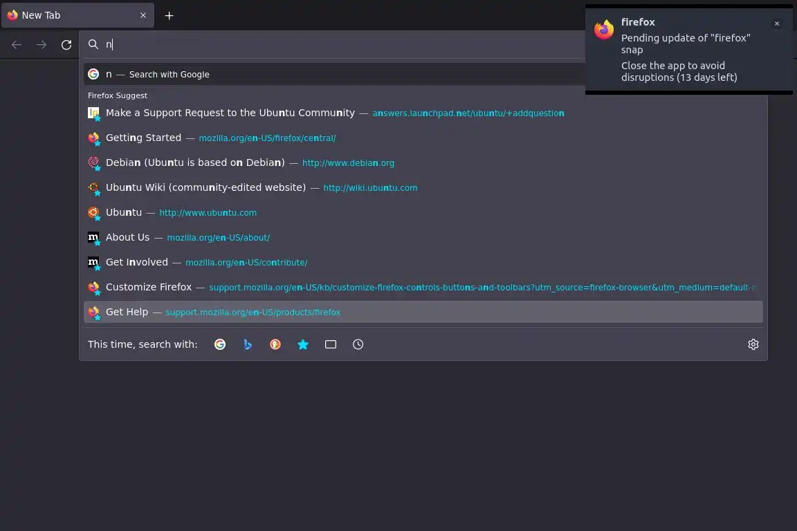The height and width of the screenshot is (531, 797).
Task: Click the http://wiki.ubuntu.com URL
Action: pyautogui.click(x=370, y=188)
